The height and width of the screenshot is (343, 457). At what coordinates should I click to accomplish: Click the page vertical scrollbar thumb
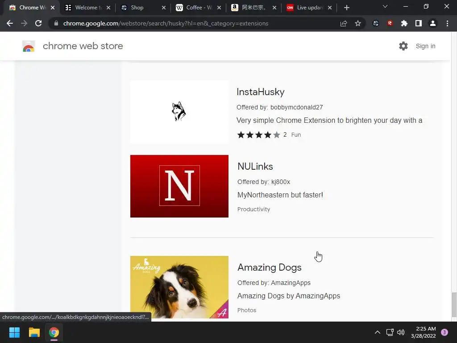454,305
